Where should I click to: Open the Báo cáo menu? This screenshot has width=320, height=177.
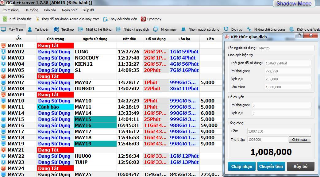(x=50, y=10)
